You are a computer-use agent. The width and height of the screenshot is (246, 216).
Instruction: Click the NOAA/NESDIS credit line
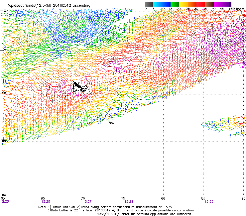pos(144,214)
